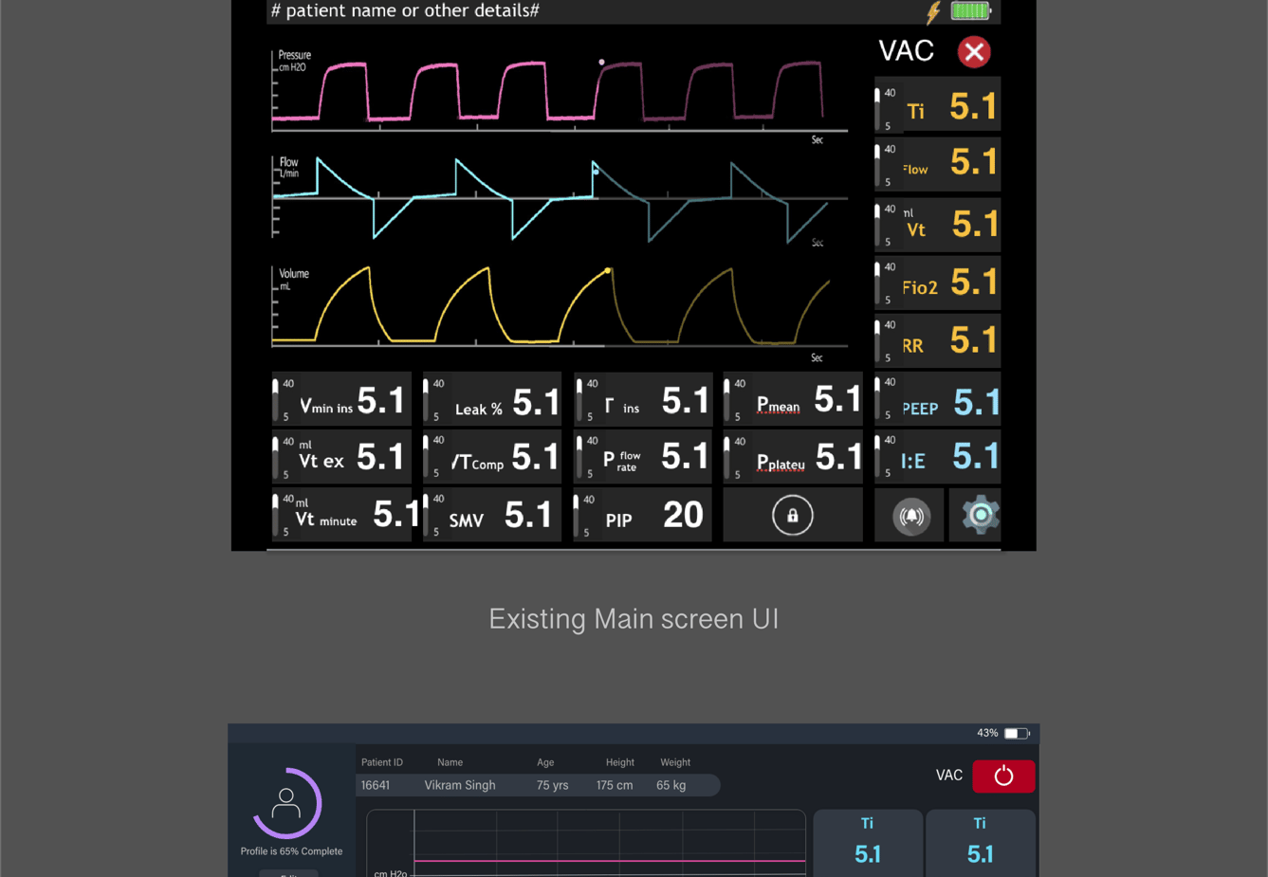1268x877 pixels.
Task: Click 'Profile is 65% Complete' text
Action: [x=291, y=851]
